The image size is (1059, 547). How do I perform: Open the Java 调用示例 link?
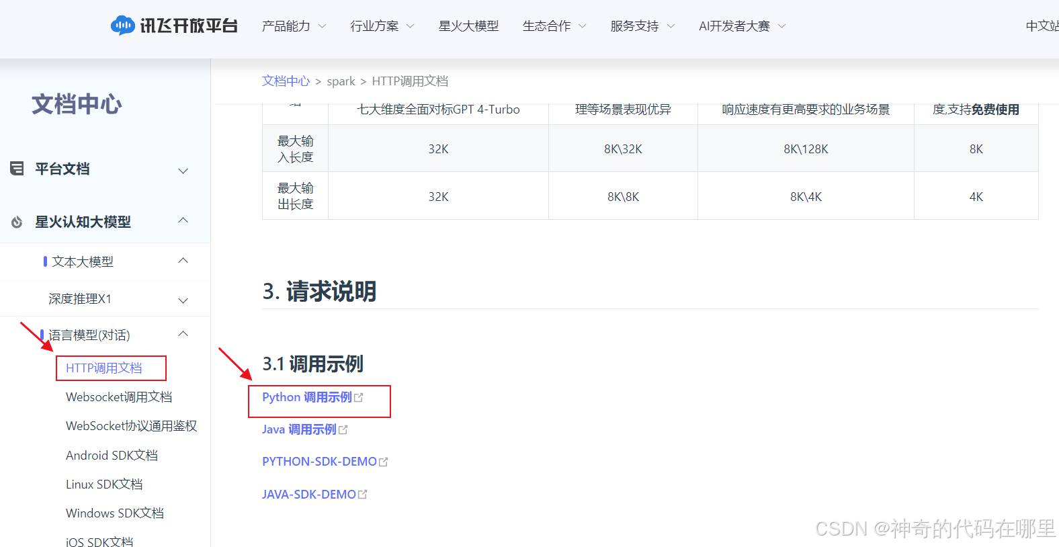pos(299,429)
